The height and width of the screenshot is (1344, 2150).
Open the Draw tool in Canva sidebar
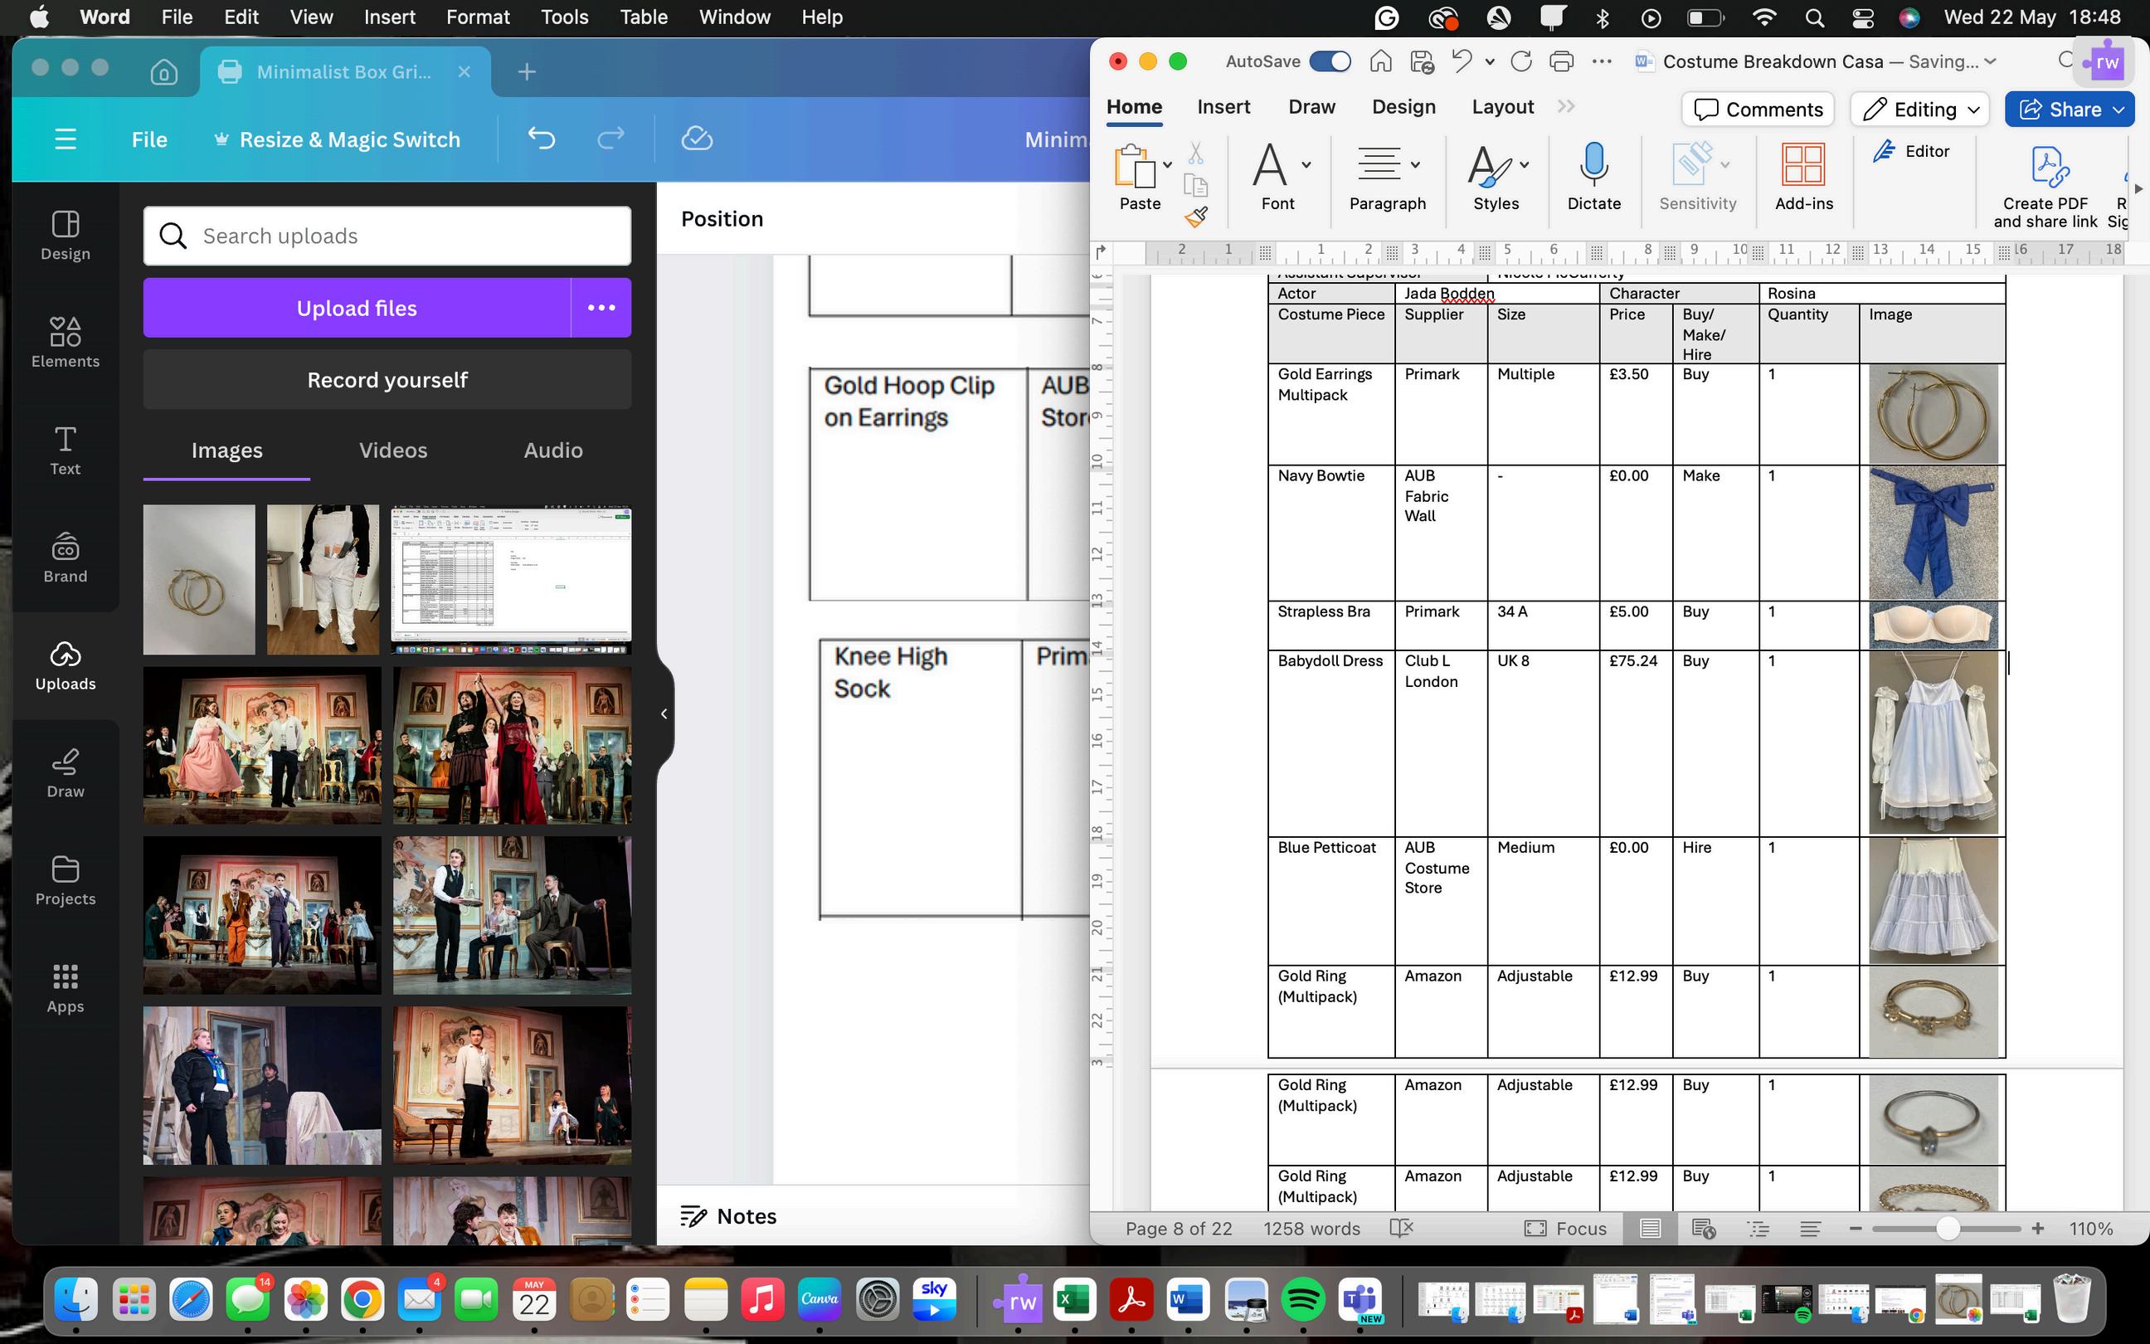[65, 772]
